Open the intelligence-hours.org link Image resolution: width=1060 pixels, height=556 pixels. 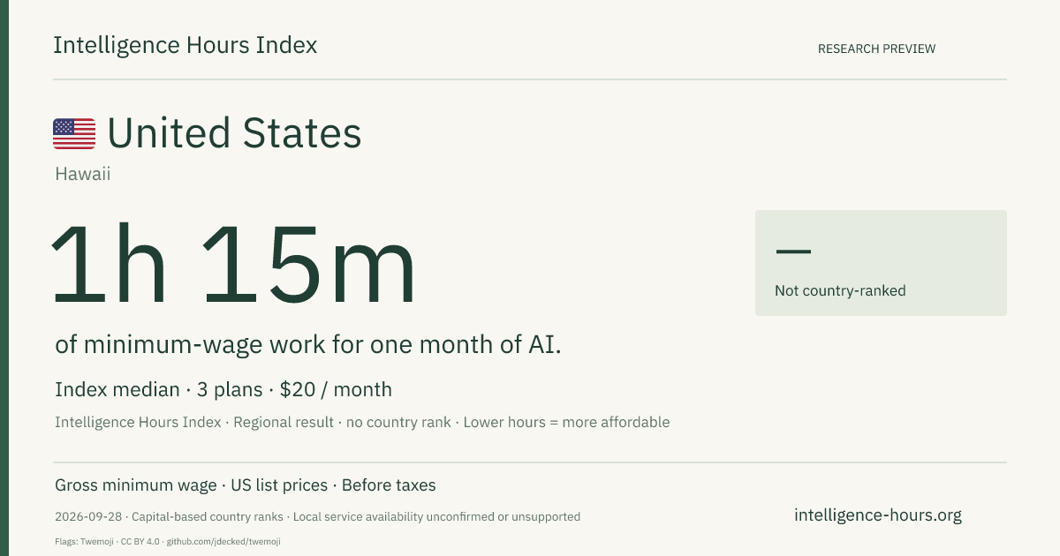878,515
